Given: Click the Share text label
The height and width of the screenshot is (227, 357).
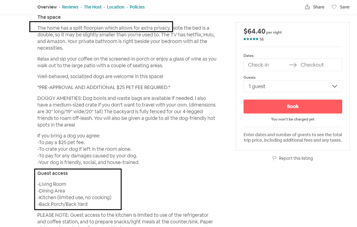Looking at the screenshot, I should (318, 7).
